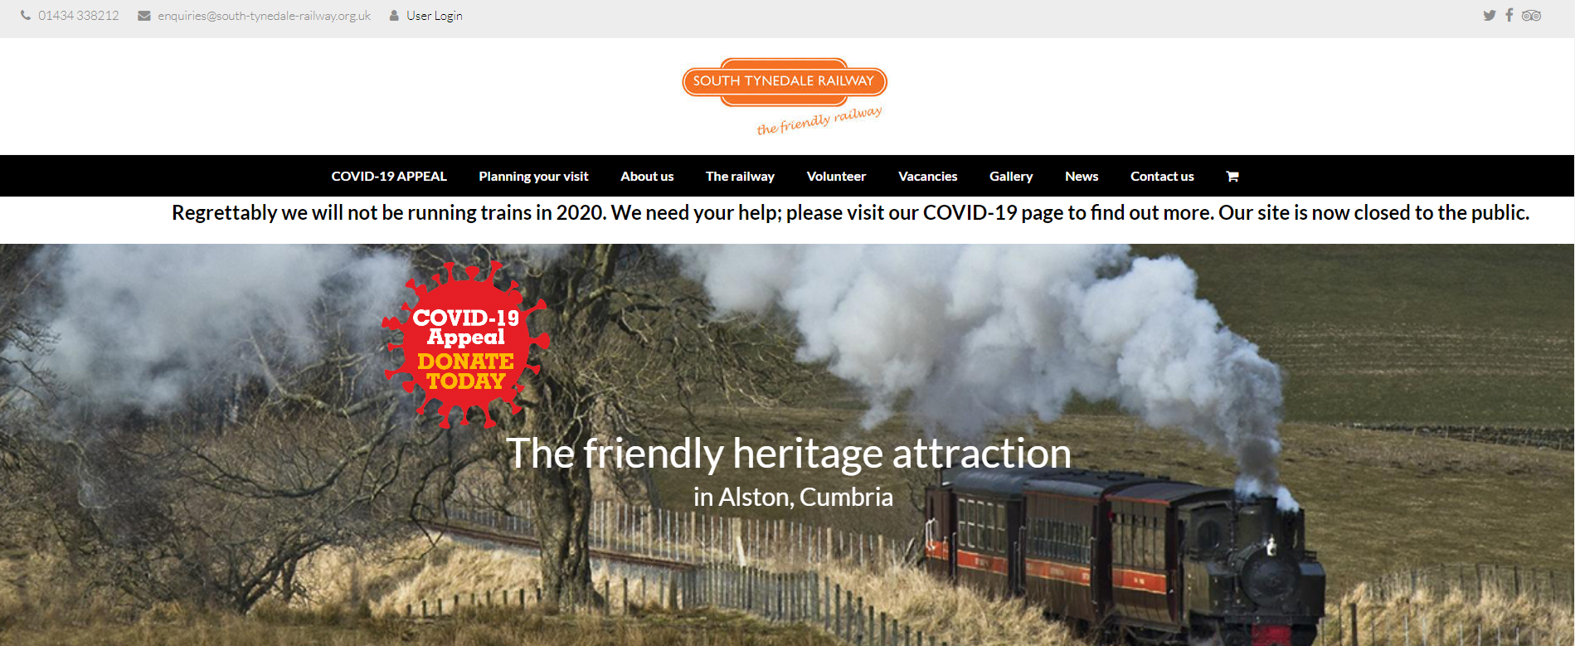1575x646 pixels.
Task: Open the shopping cart icon
Action: click(1232, 176)
